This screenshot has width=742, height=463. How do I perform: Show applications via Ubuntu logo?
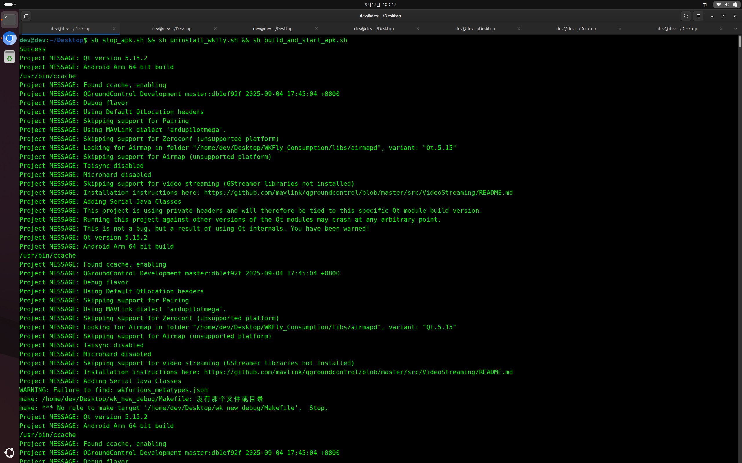pyautogui.click(x=10, y=452)
